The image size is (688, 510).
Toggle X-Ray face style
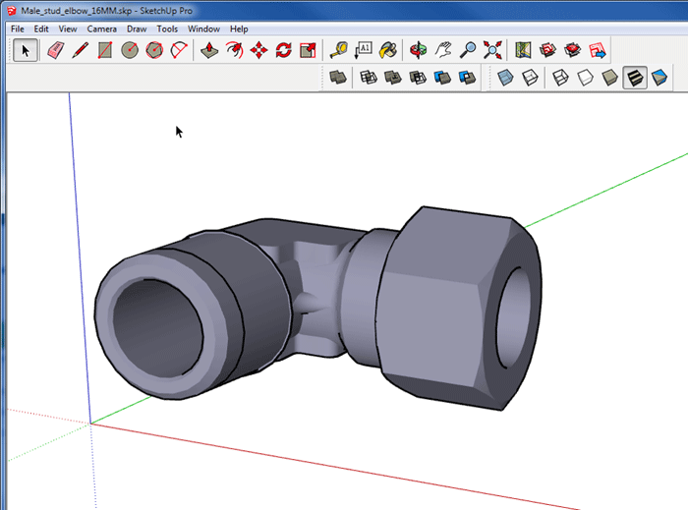(x=504, y=77)
